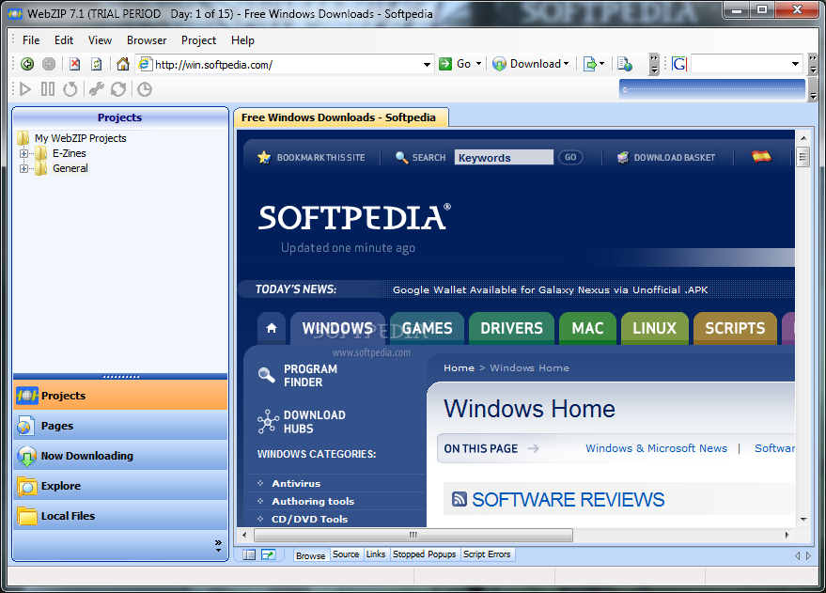Expand the General folder tree node
The height and width of the screenshot is (593, 826).
23,168
